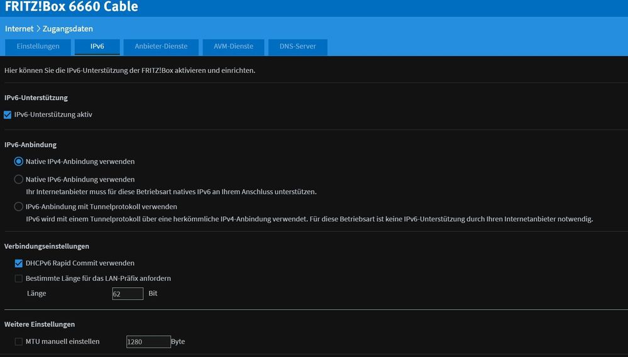The image size is (628, 357).
Task: Choose IPv6-Anbindung mit Tunnelprotokoll verwenden
Action: click(18, 207)
